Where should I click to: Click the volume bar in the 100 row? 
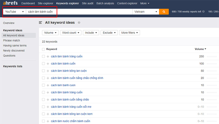pos(212,64)
